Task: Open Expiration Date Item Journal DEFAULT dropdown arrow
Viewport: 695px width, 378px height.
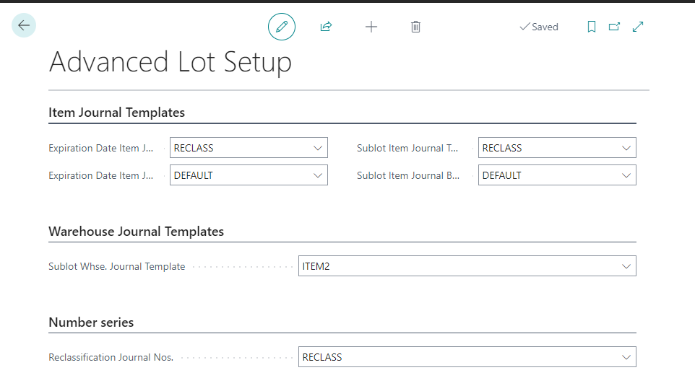Action: (x=318, y=175)
